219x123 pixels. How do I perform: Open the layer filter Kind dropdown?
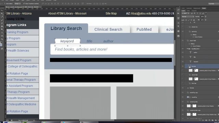[185, 13]
